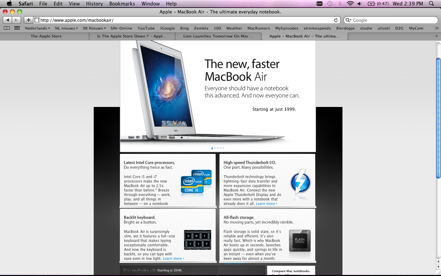The image size is (441, 276).
Task: Click the Flash Storage chip icon
Action: 300,240
